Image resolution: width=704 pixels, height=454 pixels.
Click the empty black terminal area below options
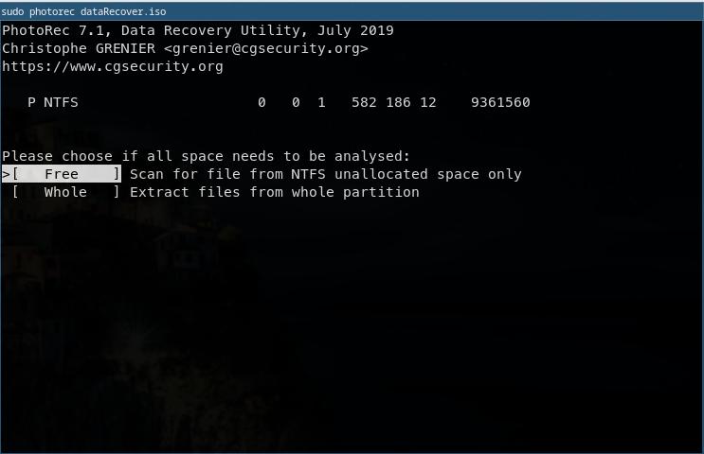[x=352, y=323]
